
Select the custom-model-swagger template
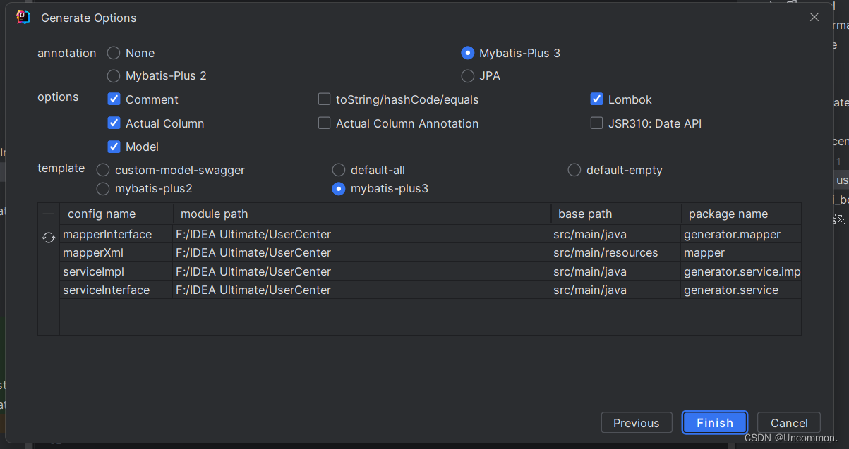tap(103, 170)
